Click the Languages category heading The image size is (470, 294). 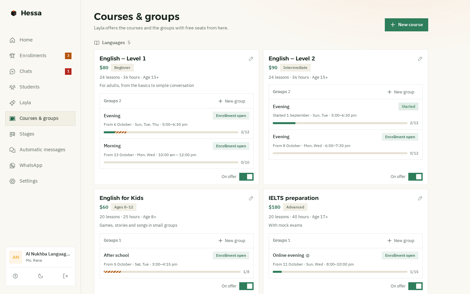tap(113, 43)
